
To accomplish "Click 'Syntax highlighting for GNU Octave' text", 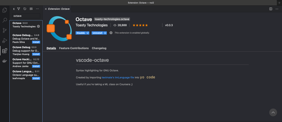I will click(x=97, y=70).
